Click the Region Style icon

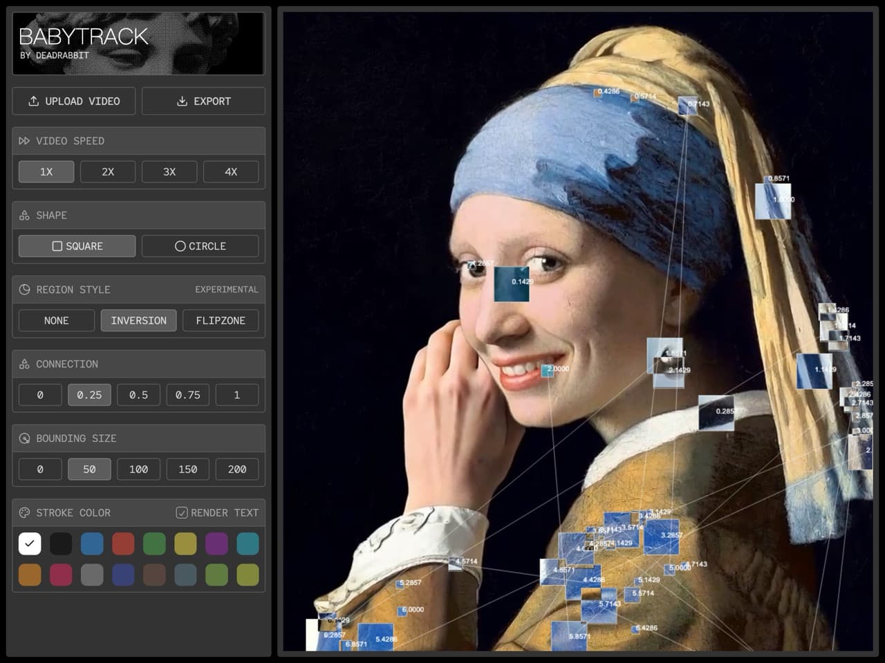click(24, 290)
